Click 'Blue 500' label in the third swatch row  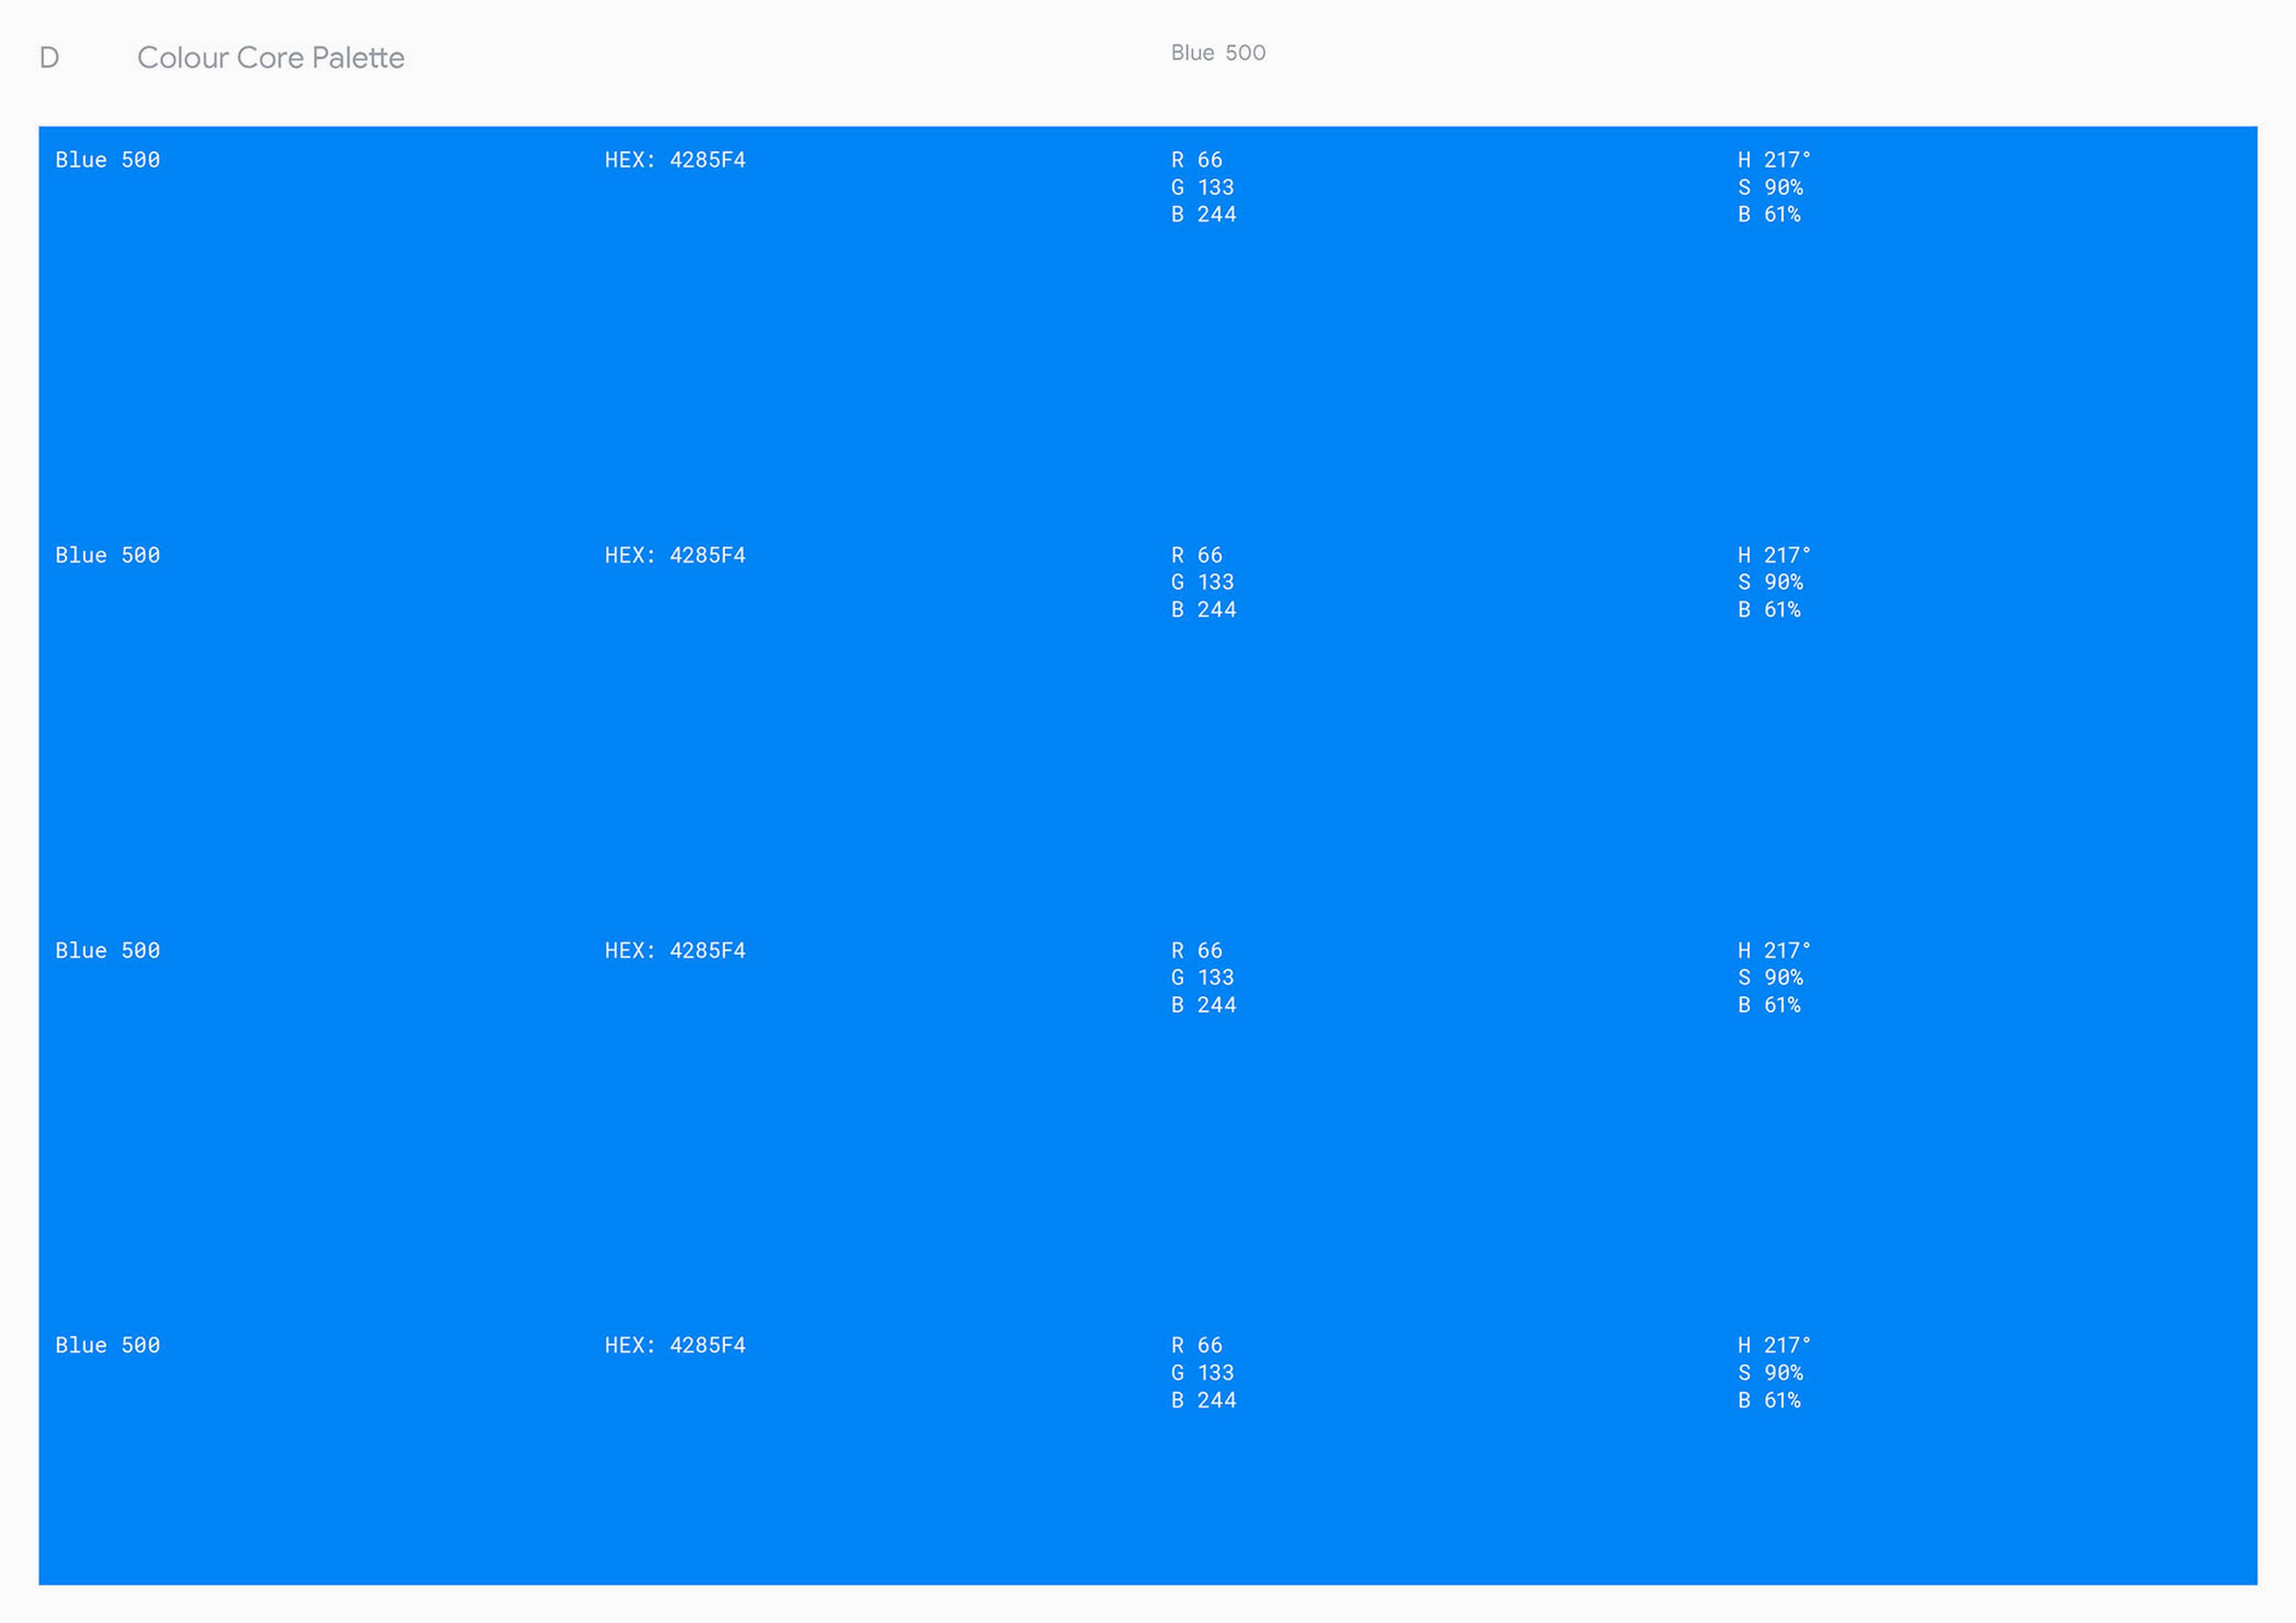pyautogui.click(x=107, y=950)
